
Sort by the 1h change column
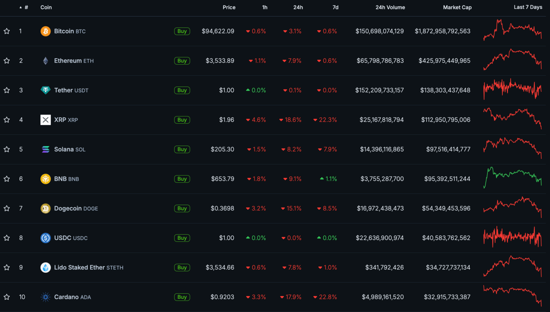pyautogui.click(x=265, y=7)
